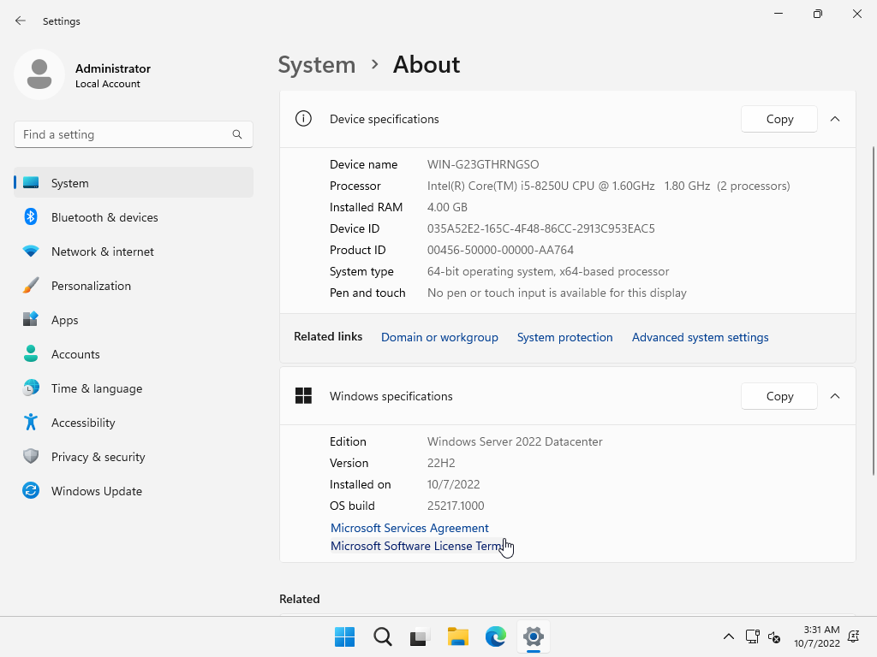Copy the Windows specifications
This screenshot has width=877, height=657.
pyautogui.click(x=779, y=396)
